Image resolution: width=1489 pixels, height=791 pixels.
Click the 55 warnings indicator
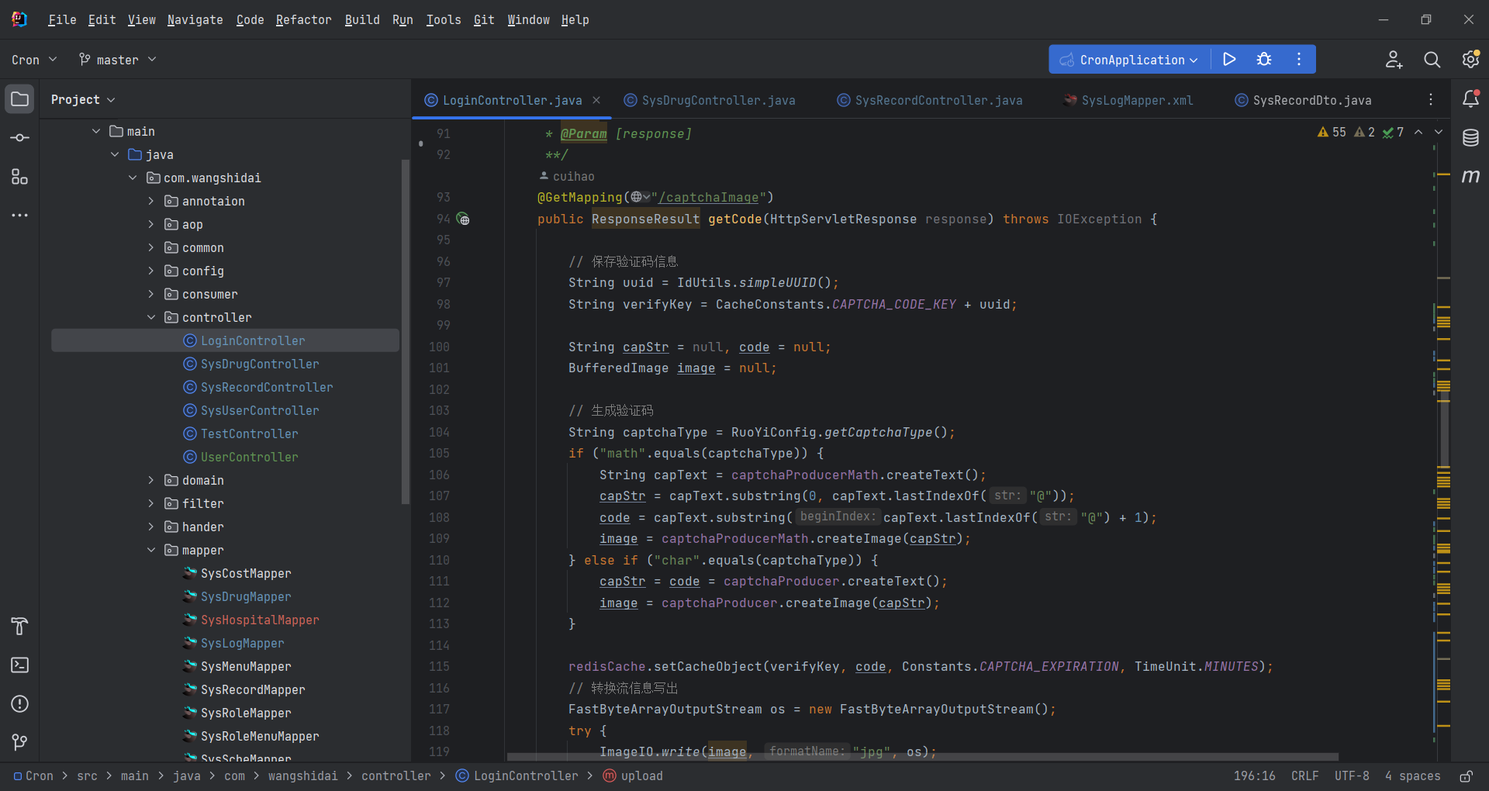[1332, 133]
